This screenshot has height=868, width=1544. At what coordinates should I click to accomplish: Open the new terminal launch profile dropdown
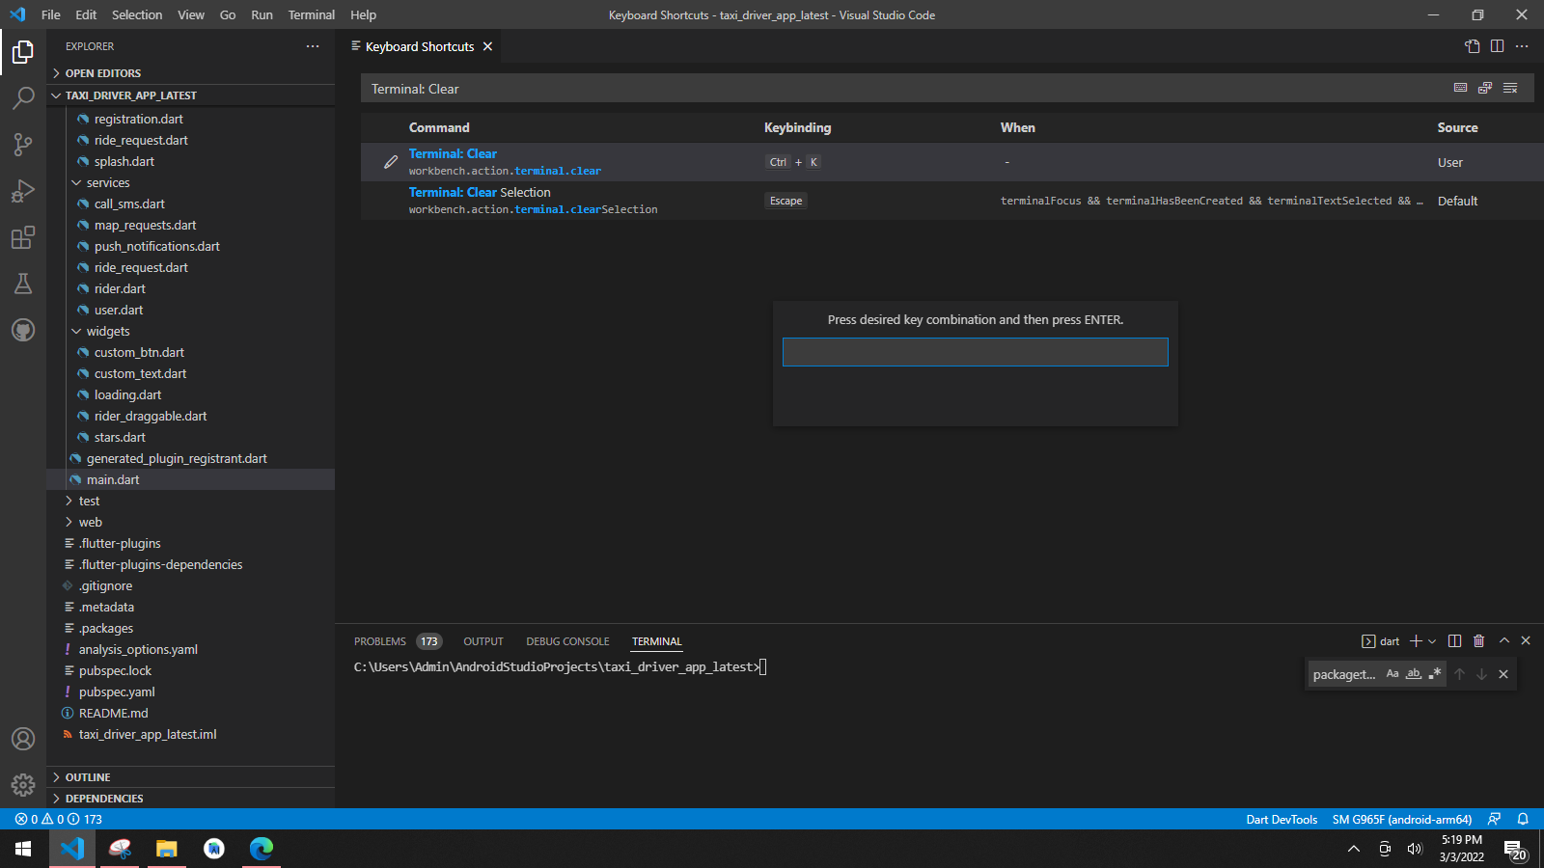coord(1432,641)
